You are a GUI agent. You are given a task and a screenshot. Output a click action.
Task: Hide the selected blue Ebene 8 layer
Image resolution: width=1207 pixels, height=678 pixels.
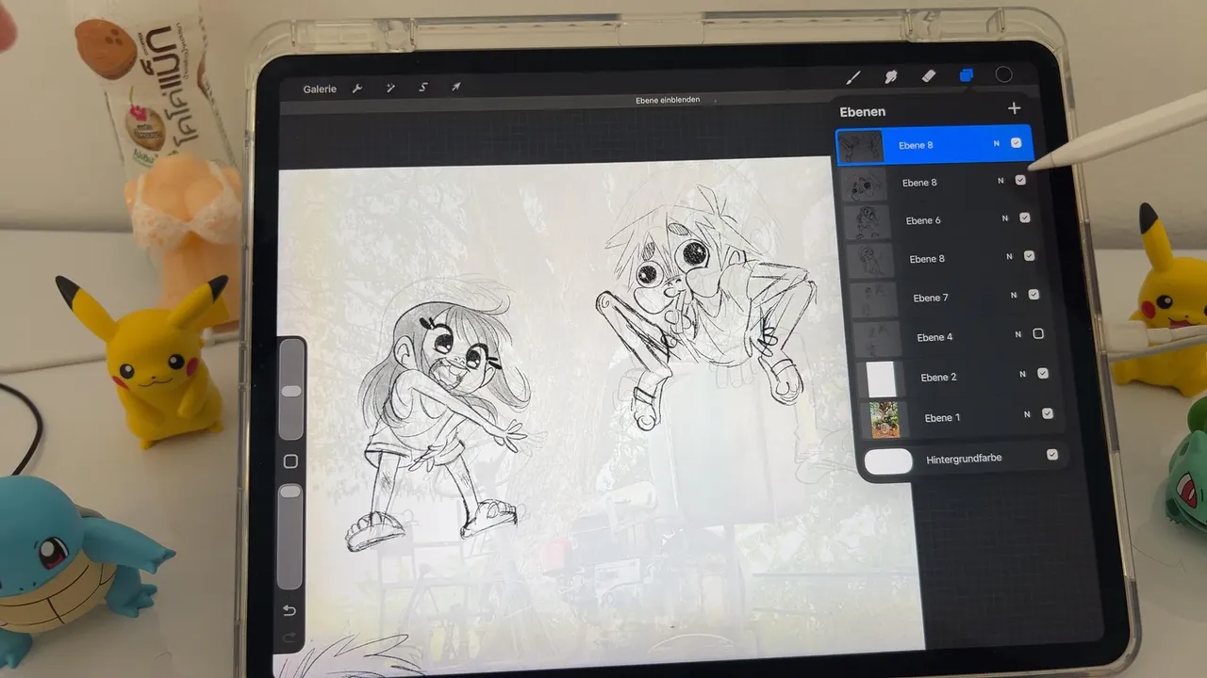(x=1016, y=143)
